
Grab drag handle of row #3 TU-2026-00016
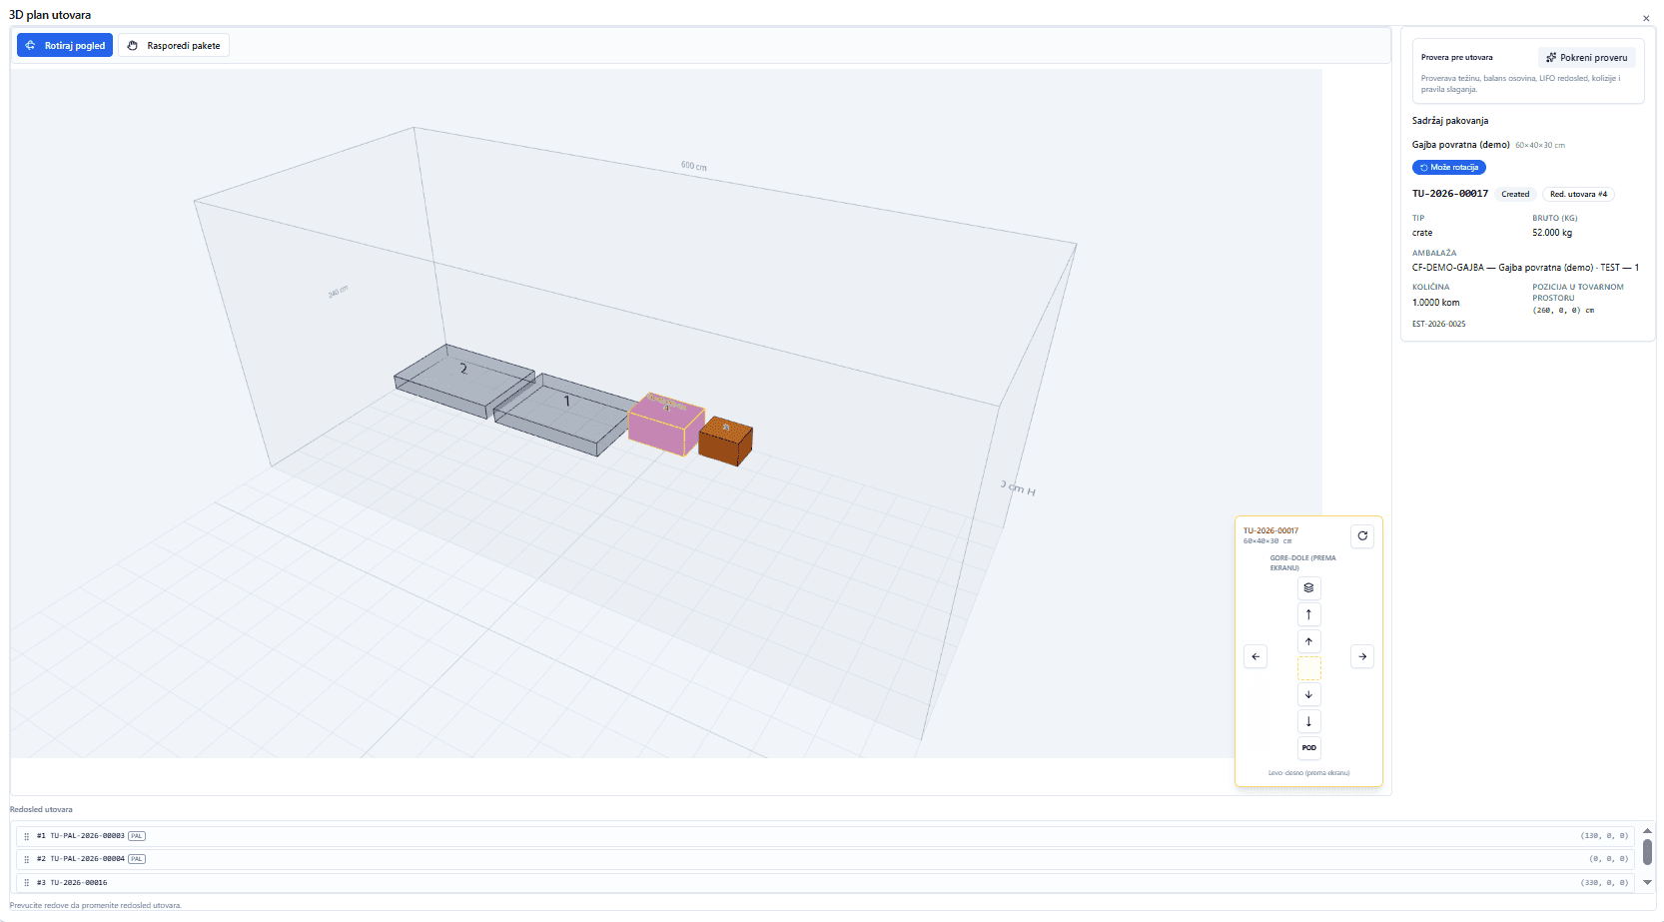[x=27, y=883]
